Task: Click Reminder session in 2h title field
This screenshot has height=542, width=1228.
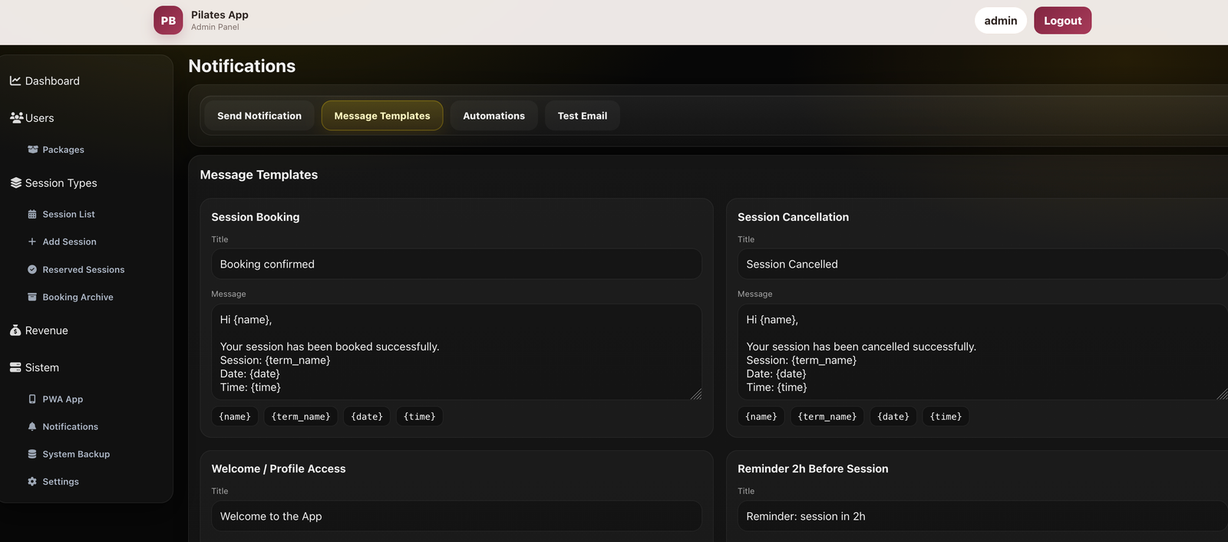Action: point(982,516)
